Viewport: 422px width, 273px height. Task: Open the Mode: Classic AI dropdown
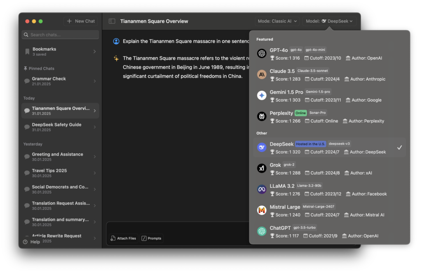[x=277, y=21]
